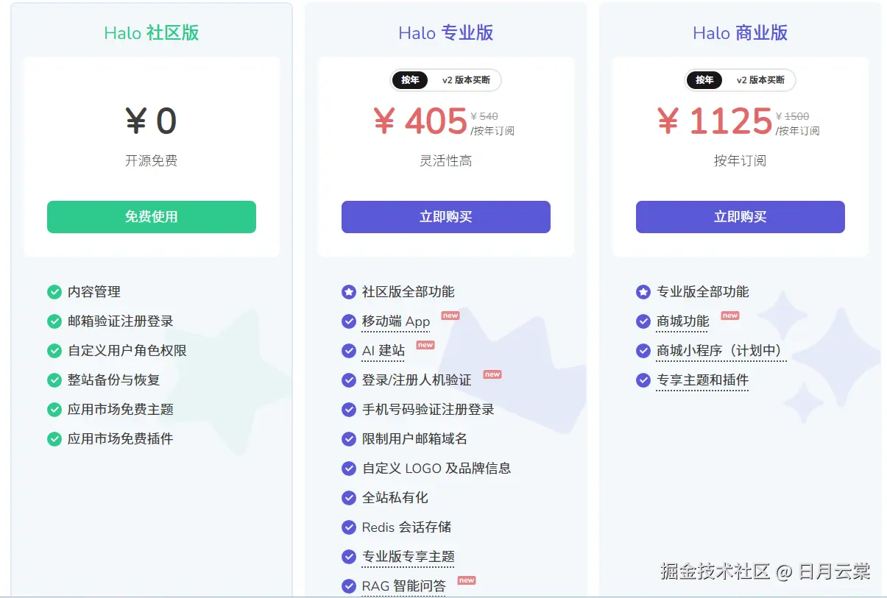Select 按年 toggle in 专业版 card
Image resolution: width=887 pixels, height=598 pixels.
pos(410,80)
